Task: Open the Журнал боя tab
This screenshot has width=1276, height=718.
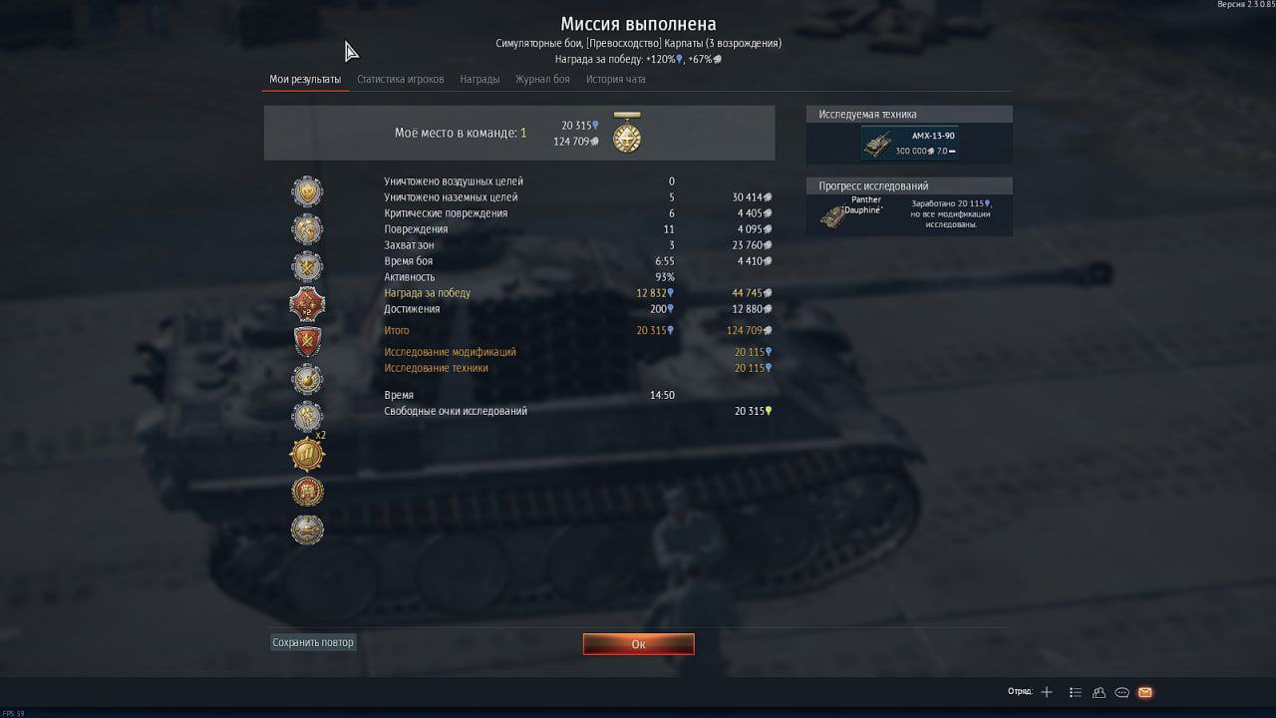Action: pyautogui.click(x=542, y=79)
